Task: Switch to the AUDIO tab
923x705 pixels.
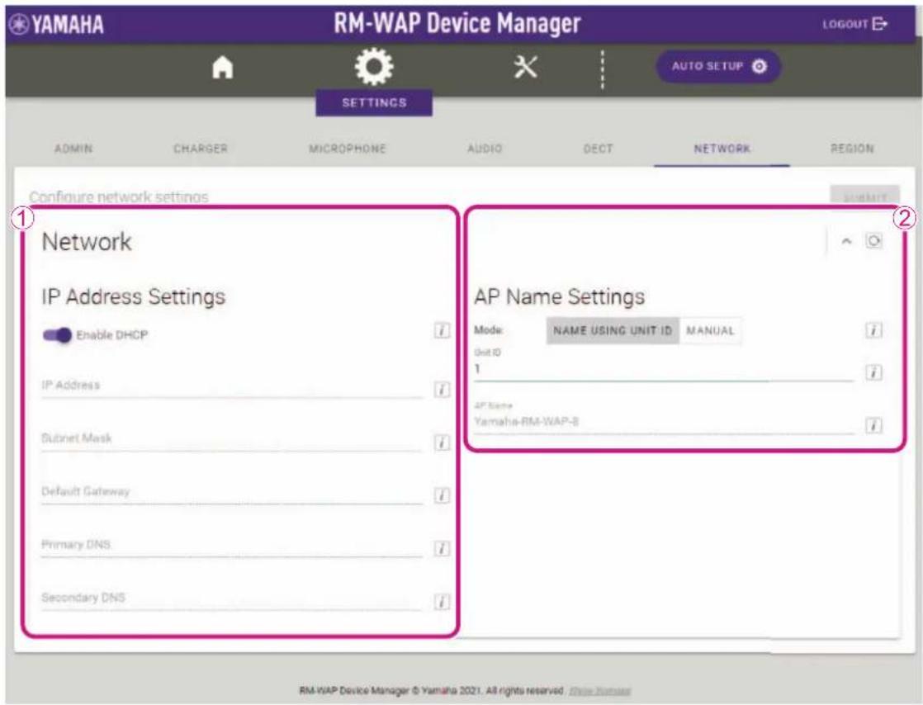Action: click(485, 149)
